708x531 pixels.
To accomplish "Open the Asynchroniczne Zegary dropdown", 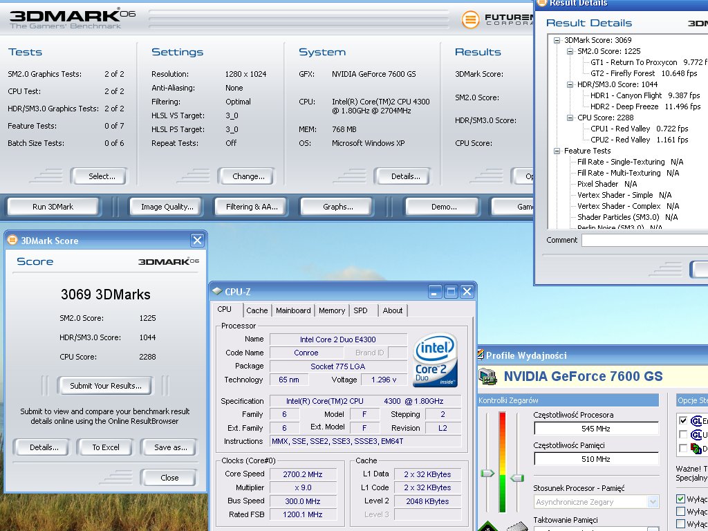I will click(x=653, y=502).
